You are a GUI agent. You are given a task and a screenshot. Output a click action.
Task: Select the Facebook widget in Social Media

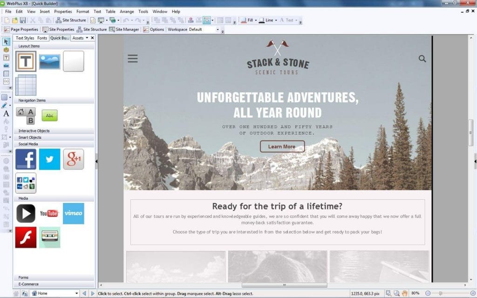coord(26,159)
